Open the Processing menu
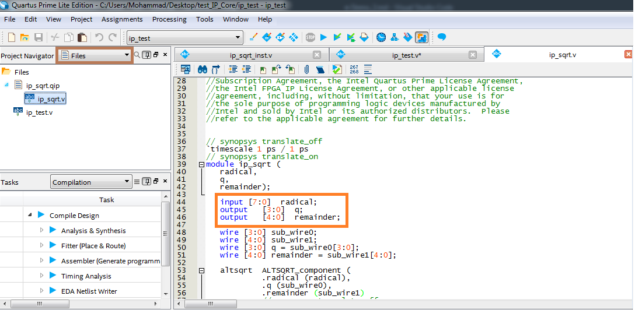The width and height of the screenshot is (635, 310). point(169,19)
